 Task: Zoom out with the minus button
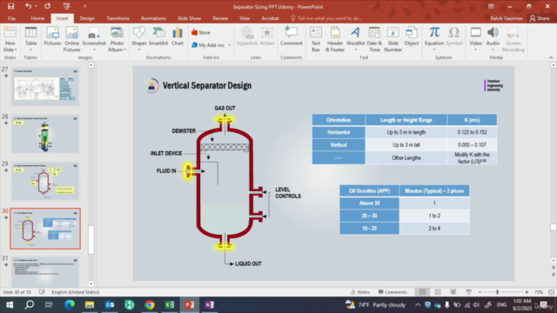coord(480,292)
